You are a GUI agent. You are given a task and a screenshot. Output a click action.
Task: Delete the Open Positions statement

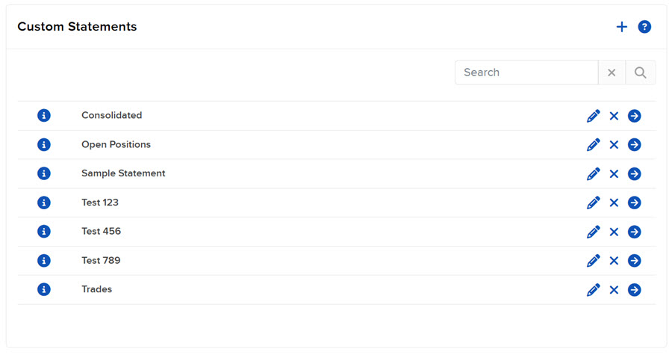(x=614, y=145)
